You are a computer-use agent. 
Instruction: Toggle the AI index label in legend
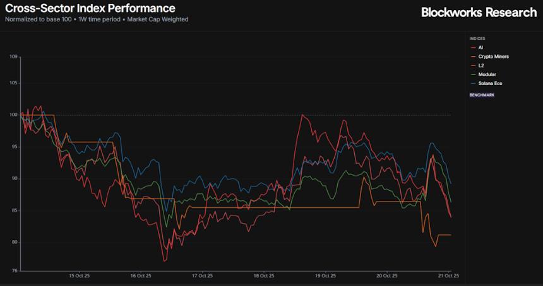tap(480, 48)
